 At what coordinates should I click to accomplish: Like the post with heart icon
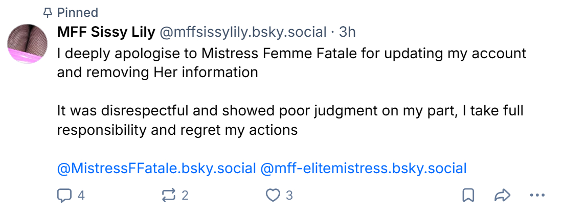pyautogui.click(x=274, y=195)
